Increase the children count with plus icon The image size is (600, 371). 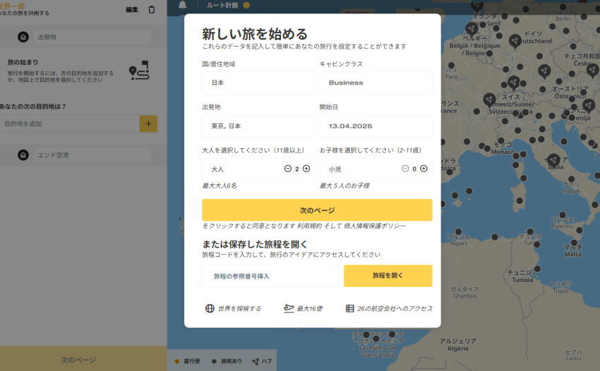tap(424, 169)
